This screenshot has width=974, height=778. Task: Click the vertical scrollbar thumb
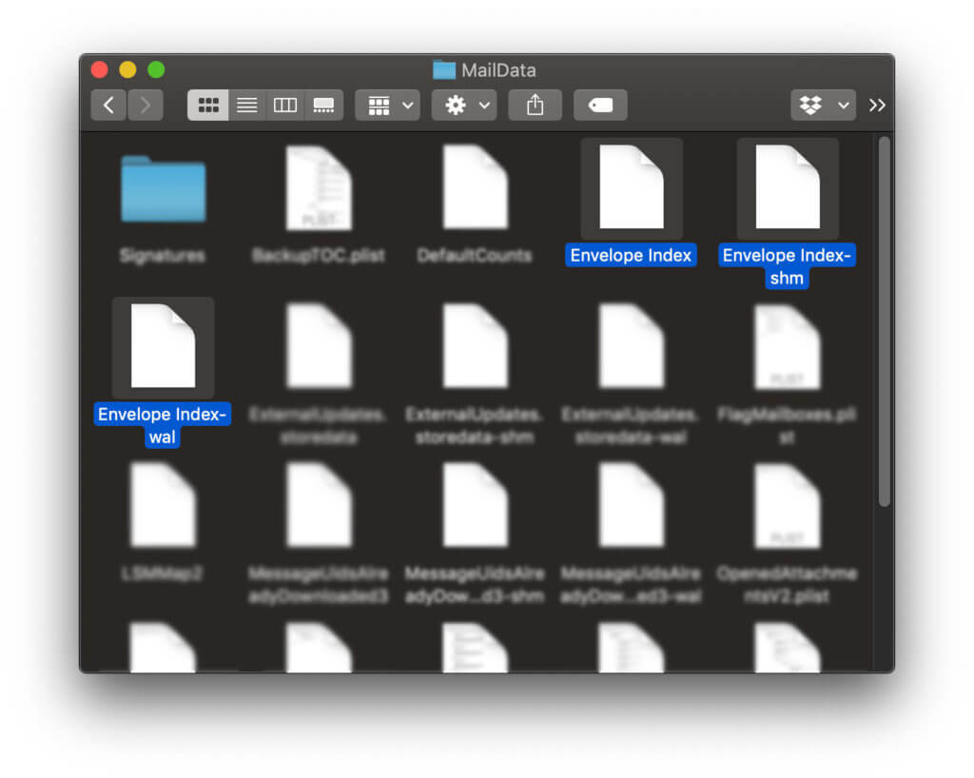point(885,321)
